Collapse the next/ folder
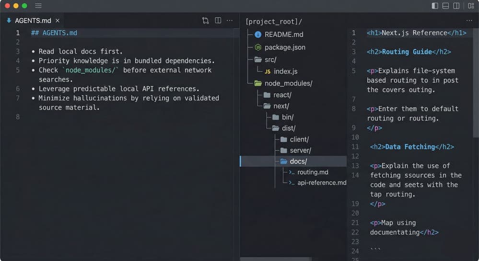The image size is (479, 261). coord(281,106)
